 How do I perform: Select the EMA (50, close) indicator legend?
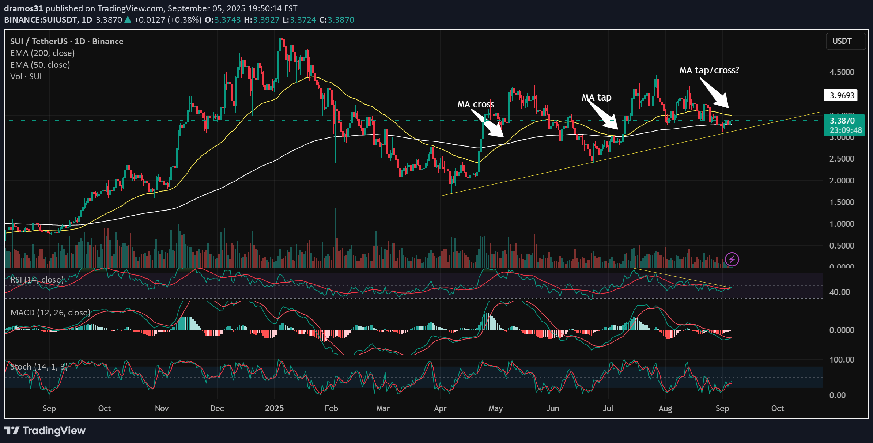coord(40,65)
